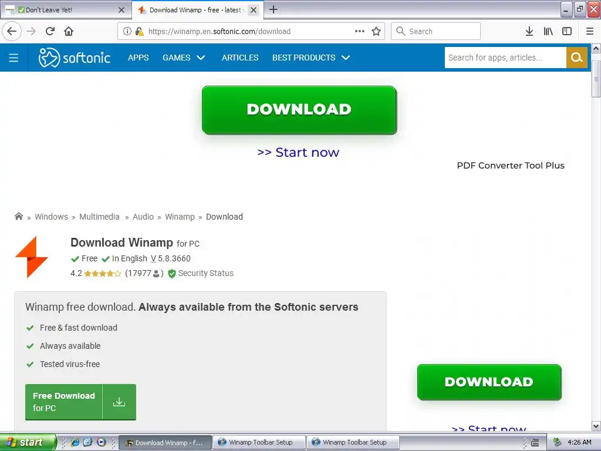
Task: Expand the BEST PRODUCTS dropdown menu
Action: [x=311, y=58]
